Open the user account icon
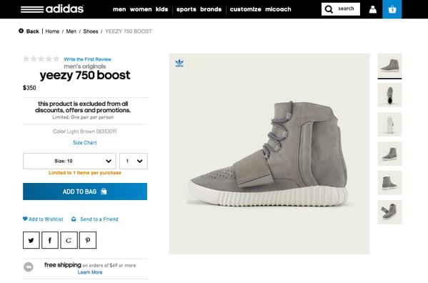The height and width of the screenshot is (283, 428). (372, 9)
